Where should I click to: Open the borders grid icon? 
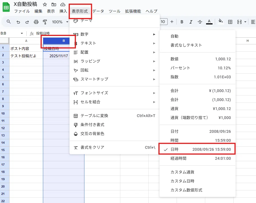[230, 22]
